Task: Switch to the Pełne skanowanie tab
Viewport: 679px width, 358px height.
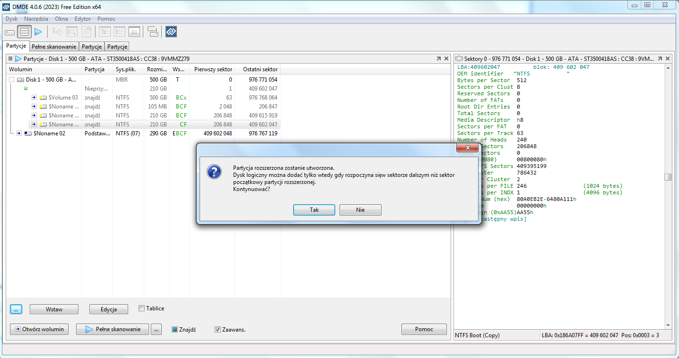Action: (x=54, y=47)
